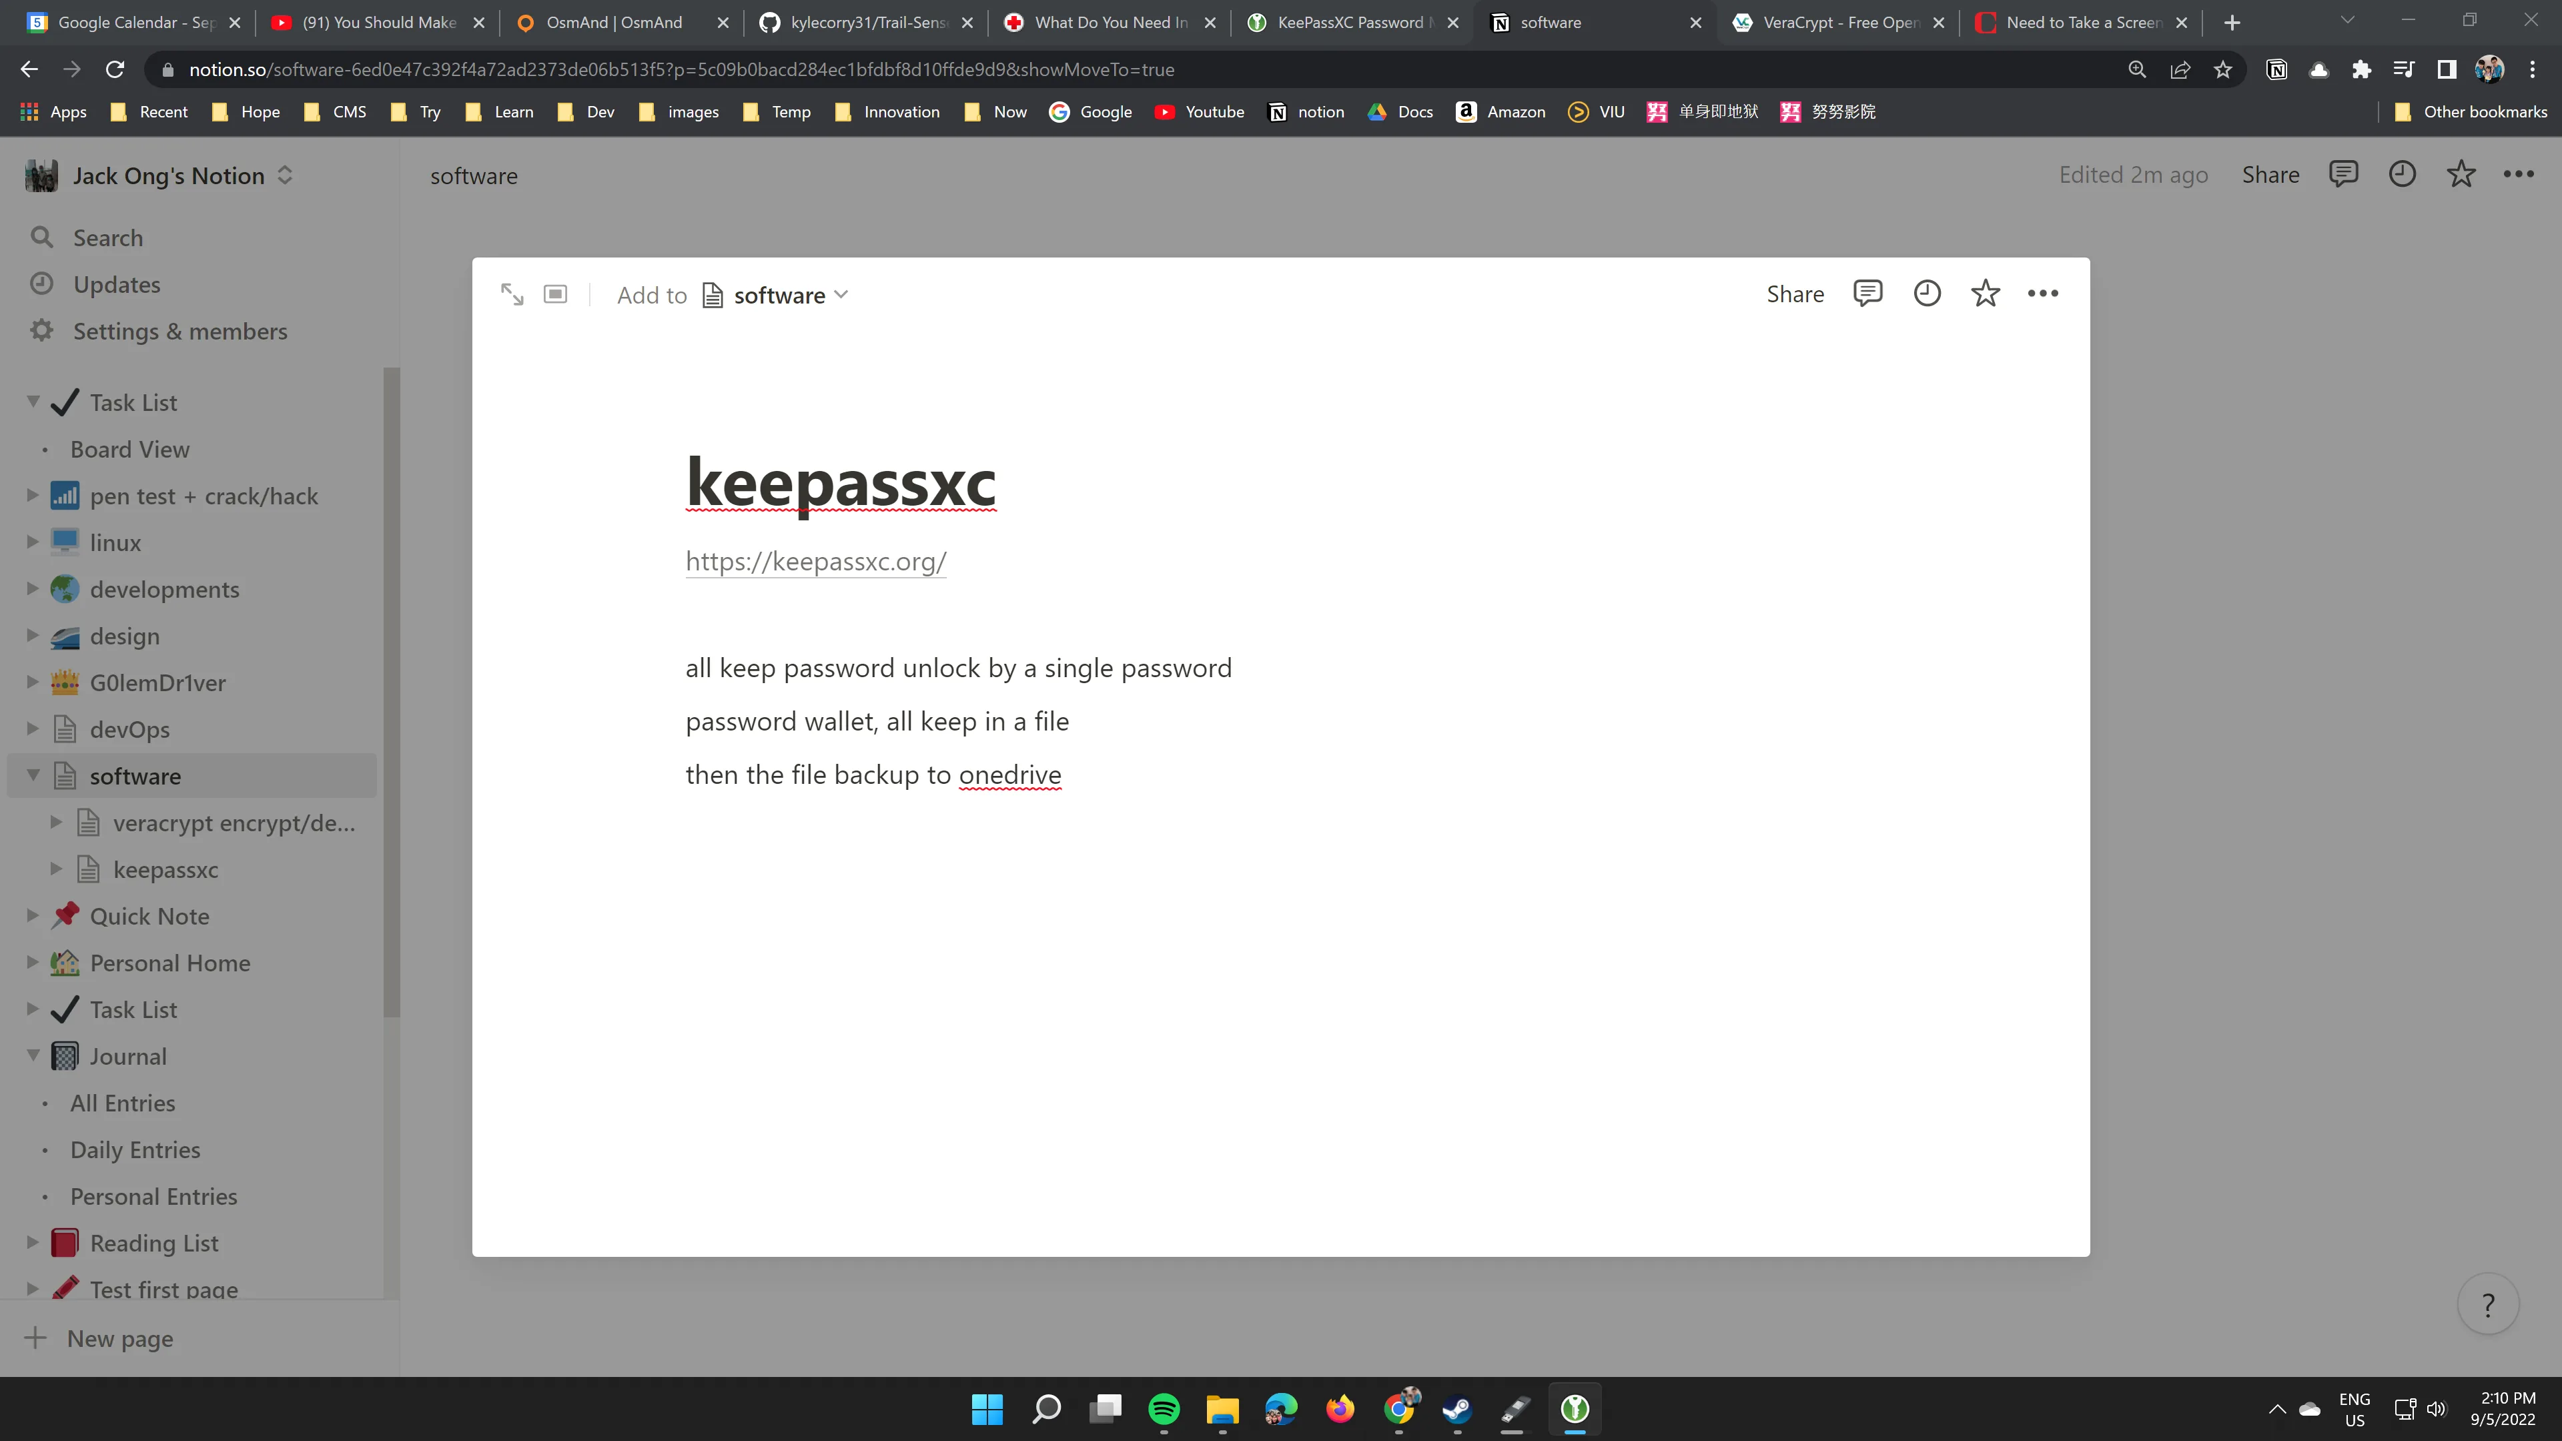Click Share in the top page bar
This screenshot has width=2562, height=1441.
pos(2270,175)
